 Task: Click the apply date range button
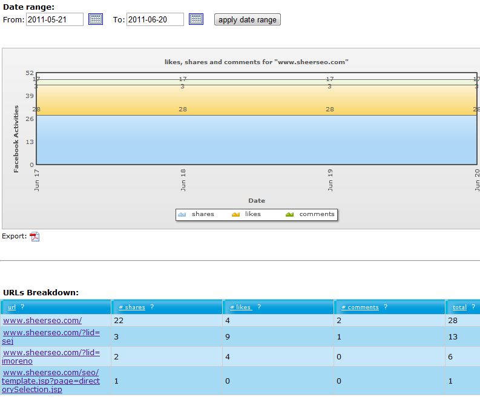pyautogui.click(x=248, y=19)
